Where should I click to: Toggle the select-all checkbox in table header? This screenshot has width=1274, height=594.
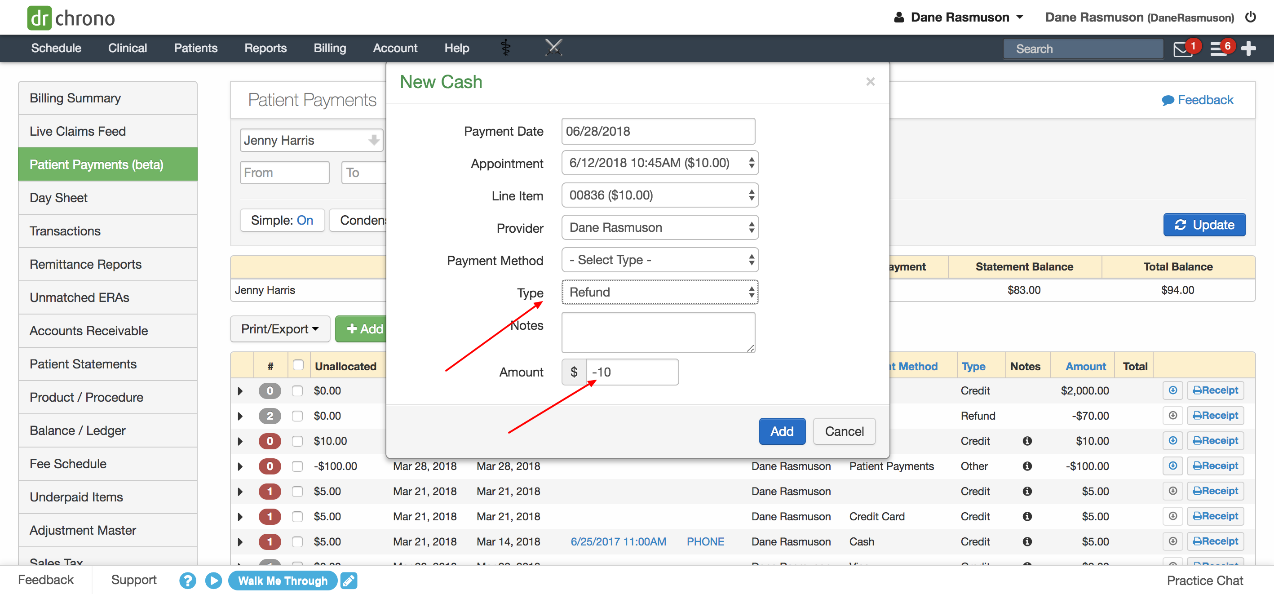(x=298, y=365)
